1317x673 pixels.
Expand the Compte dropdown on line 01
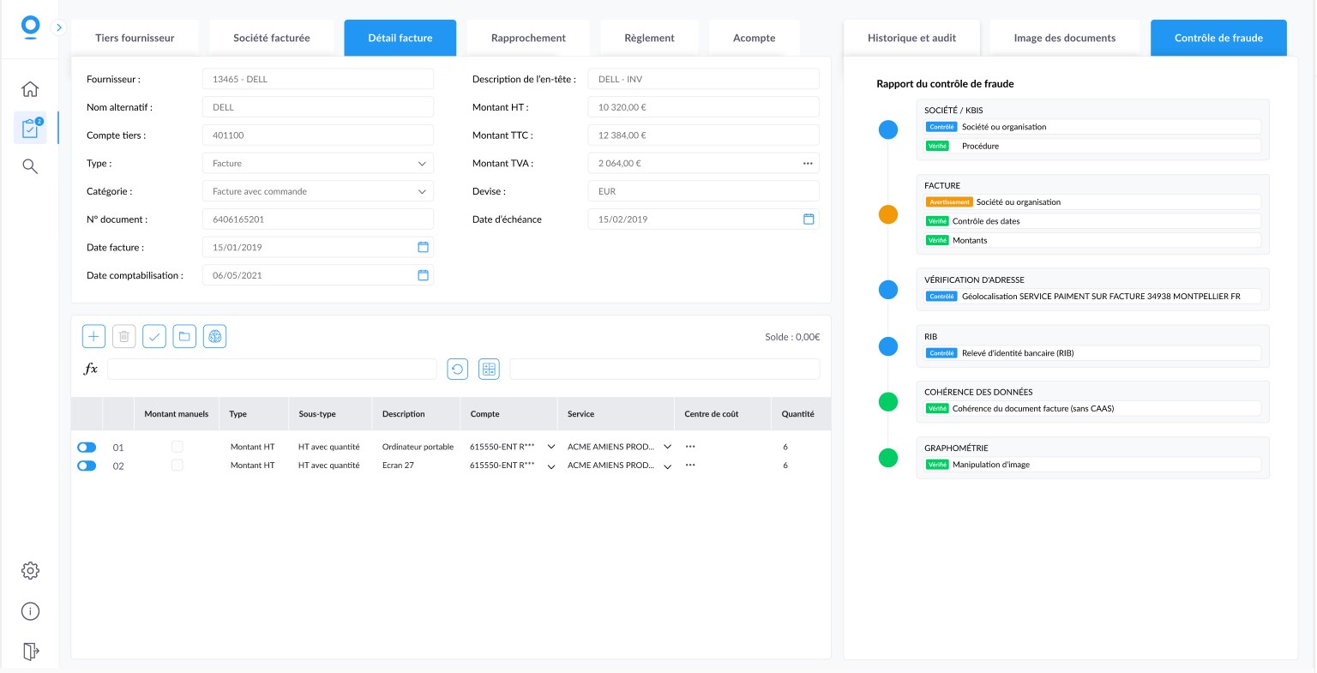pos(551,447)
